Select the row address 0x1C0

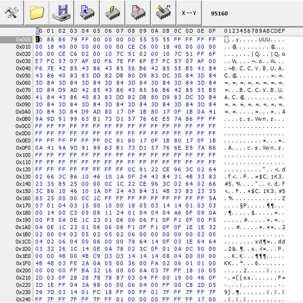click(x=23, y=242)
